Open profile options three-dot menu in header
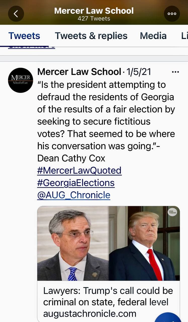Viewport: 188px width, 322px height. click(172, 14)
